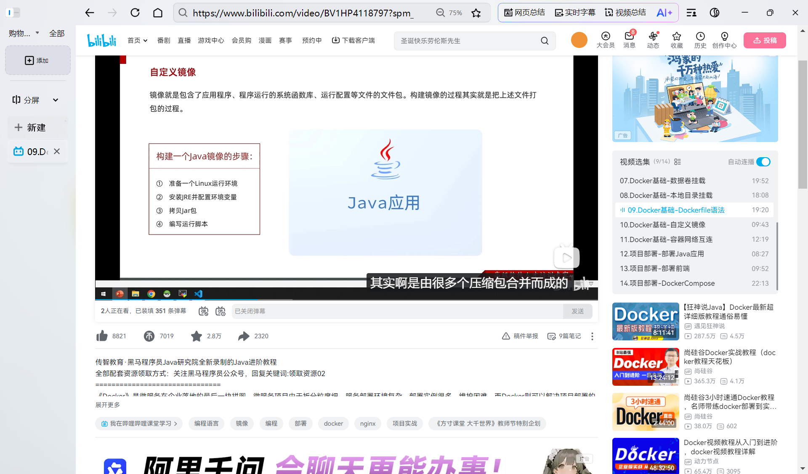Click the star favorite icon below video
Image resolution: width=808 pixels, height=474 pixels.
[x=196, y=336]
